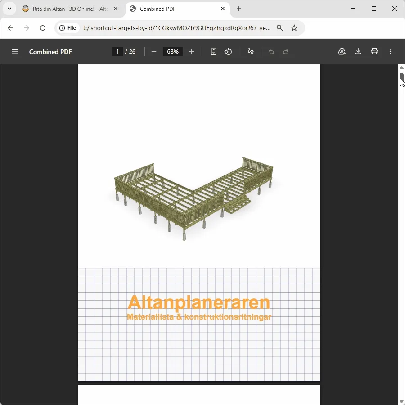Undo last annotation in PDF toolbar
This screenshot has height=405, width=405.
pos(271,51)
